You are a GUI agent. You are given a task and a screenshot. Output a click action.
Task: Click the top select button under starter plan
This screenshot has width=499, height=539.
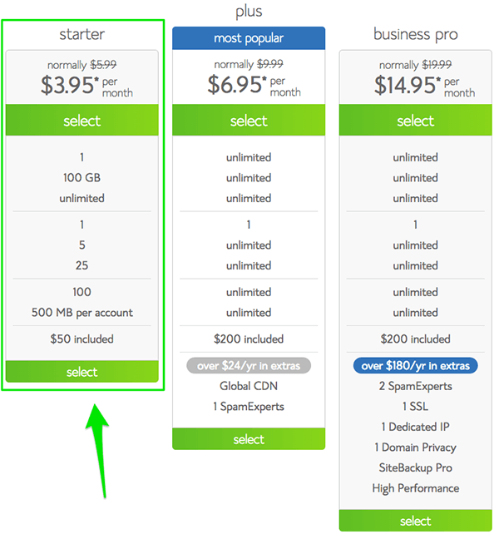point(82,121)
